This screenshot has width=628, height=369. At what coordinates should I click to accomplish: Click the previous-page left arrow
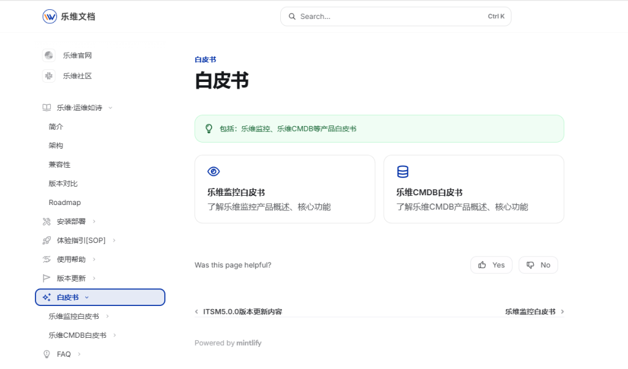point(197,311)
